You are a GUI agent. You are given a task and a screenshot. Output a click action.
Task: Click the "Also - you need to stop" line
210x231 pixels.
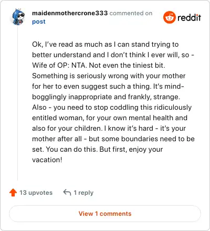tap(112, 108)
